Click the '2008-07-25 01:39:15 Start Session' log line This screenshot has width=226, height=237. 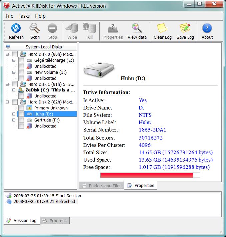[47, 196]
